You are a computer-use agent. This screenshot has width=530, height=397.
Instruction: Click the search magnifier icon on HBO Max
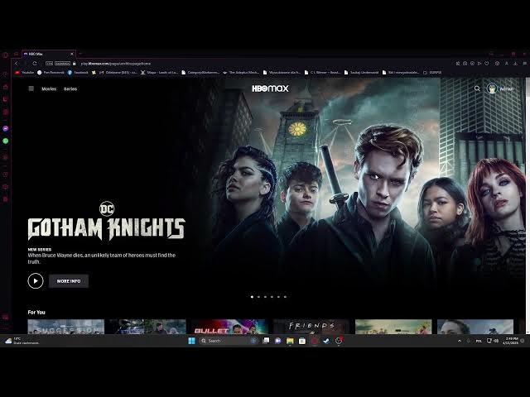[x=477, y=88]
